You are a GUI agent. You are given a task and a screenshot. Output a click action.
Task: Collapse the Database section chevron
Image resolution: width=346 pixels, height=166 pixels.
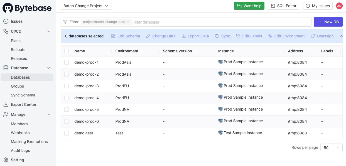pos(49,68)
